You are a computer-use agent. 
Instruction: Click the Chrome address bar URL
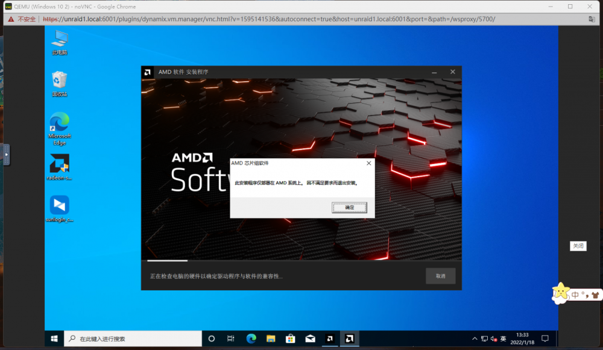pos(269,19)
